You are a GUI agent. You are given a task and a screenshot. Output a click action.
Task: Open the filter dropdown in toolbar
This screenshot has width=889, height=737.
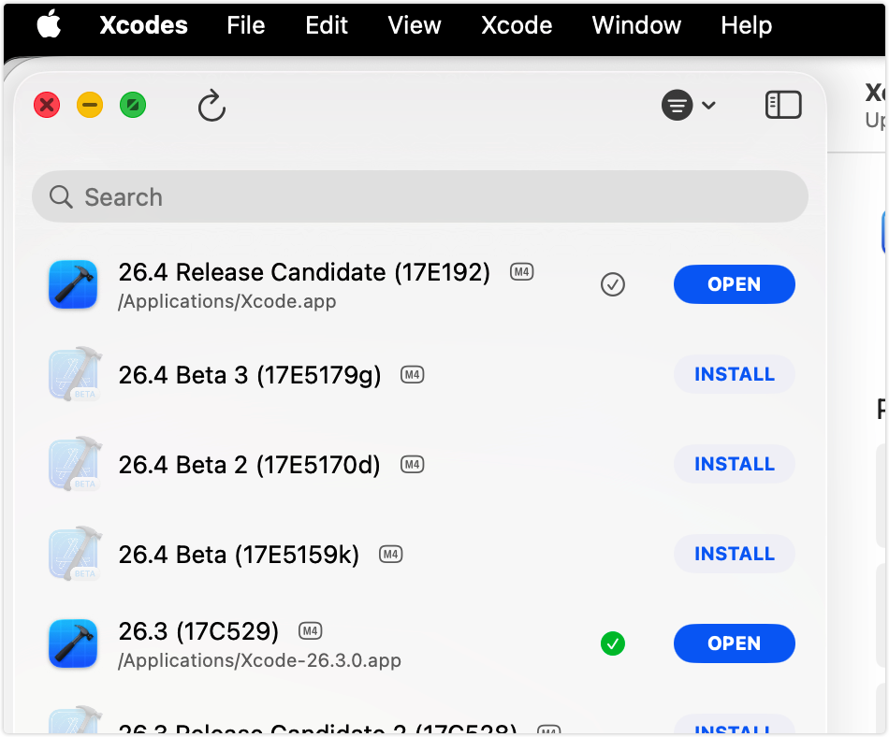pos(688,106)
